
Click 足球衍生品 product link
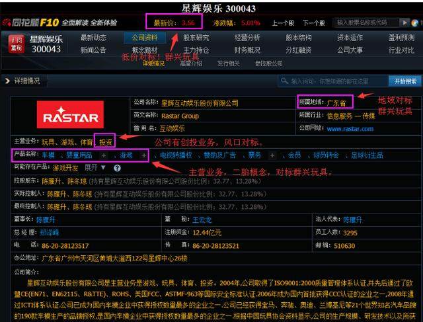367,155
